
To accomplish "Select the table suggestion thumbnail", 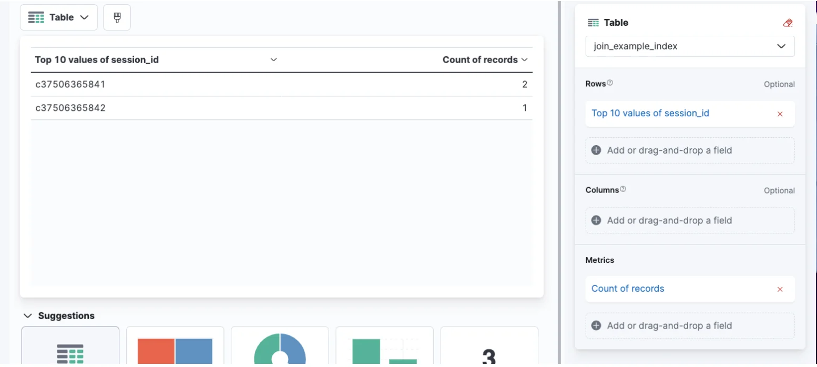I will (x=70, y=347).
